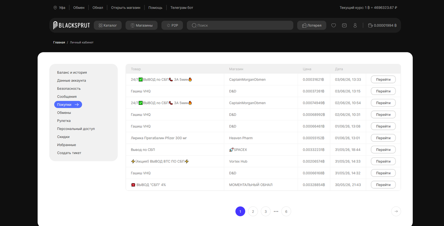Open Персональный доступ in the sidebar
The height and width of the screenshot is (226, 444).
(x=76, y=129)
